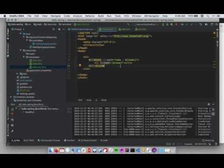
Task: Click resources in the navigation breadcrumb
Action: tap(50, 24)
